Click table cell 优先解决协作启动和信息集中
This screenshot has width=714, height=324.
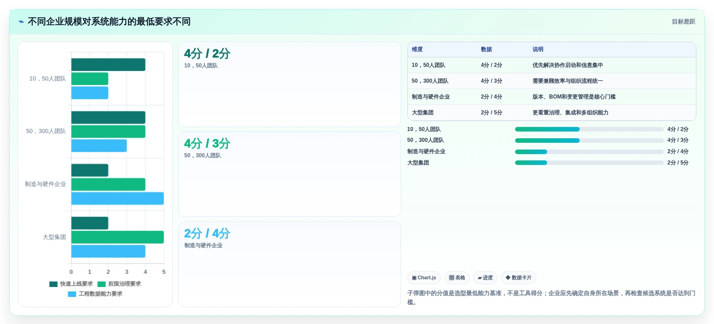[567, 66]
